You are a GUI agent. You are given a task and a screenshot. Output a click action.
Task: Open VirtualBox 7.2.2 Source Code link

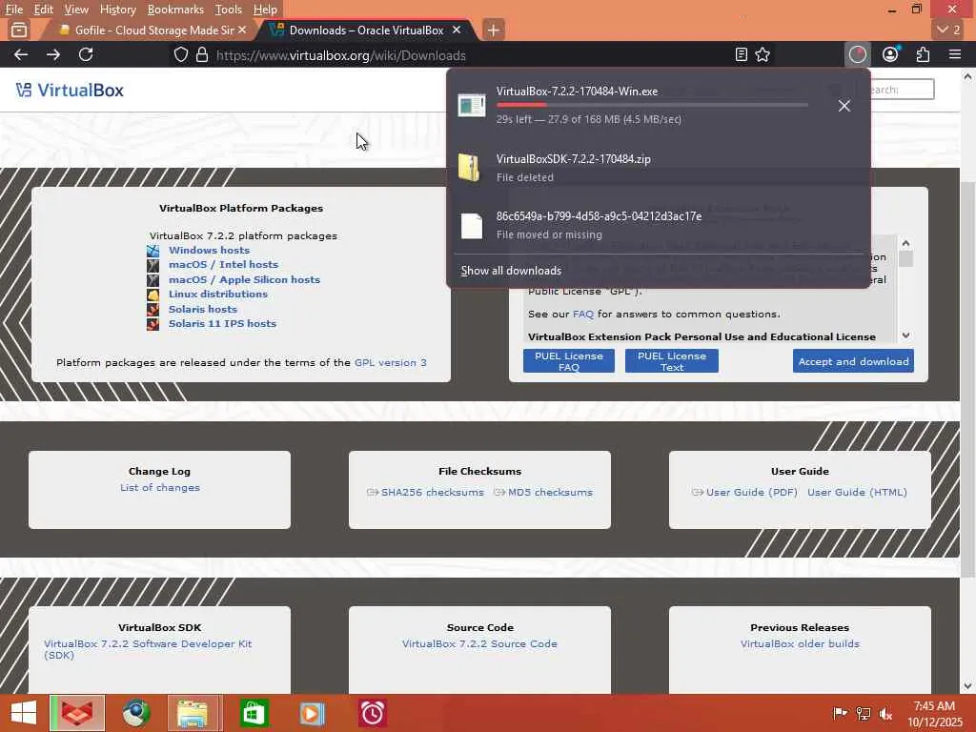click(479, 644)
